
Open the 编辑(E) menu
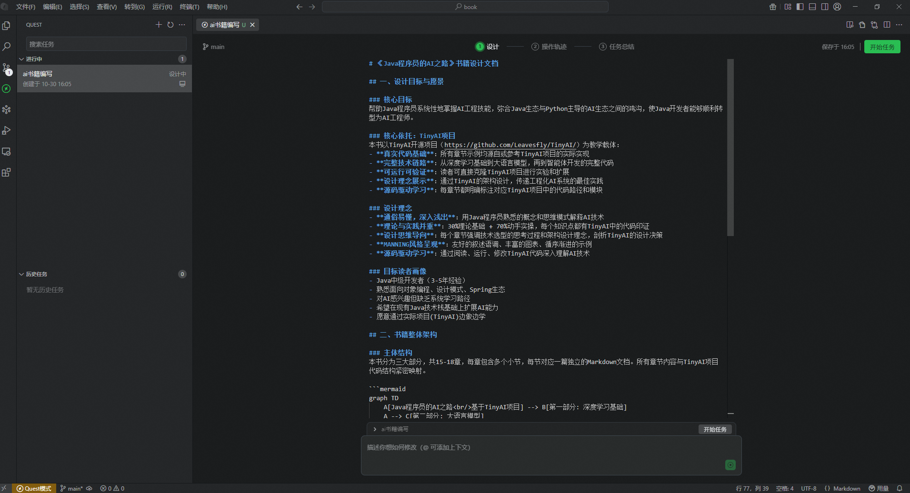[x=52, y=7]
